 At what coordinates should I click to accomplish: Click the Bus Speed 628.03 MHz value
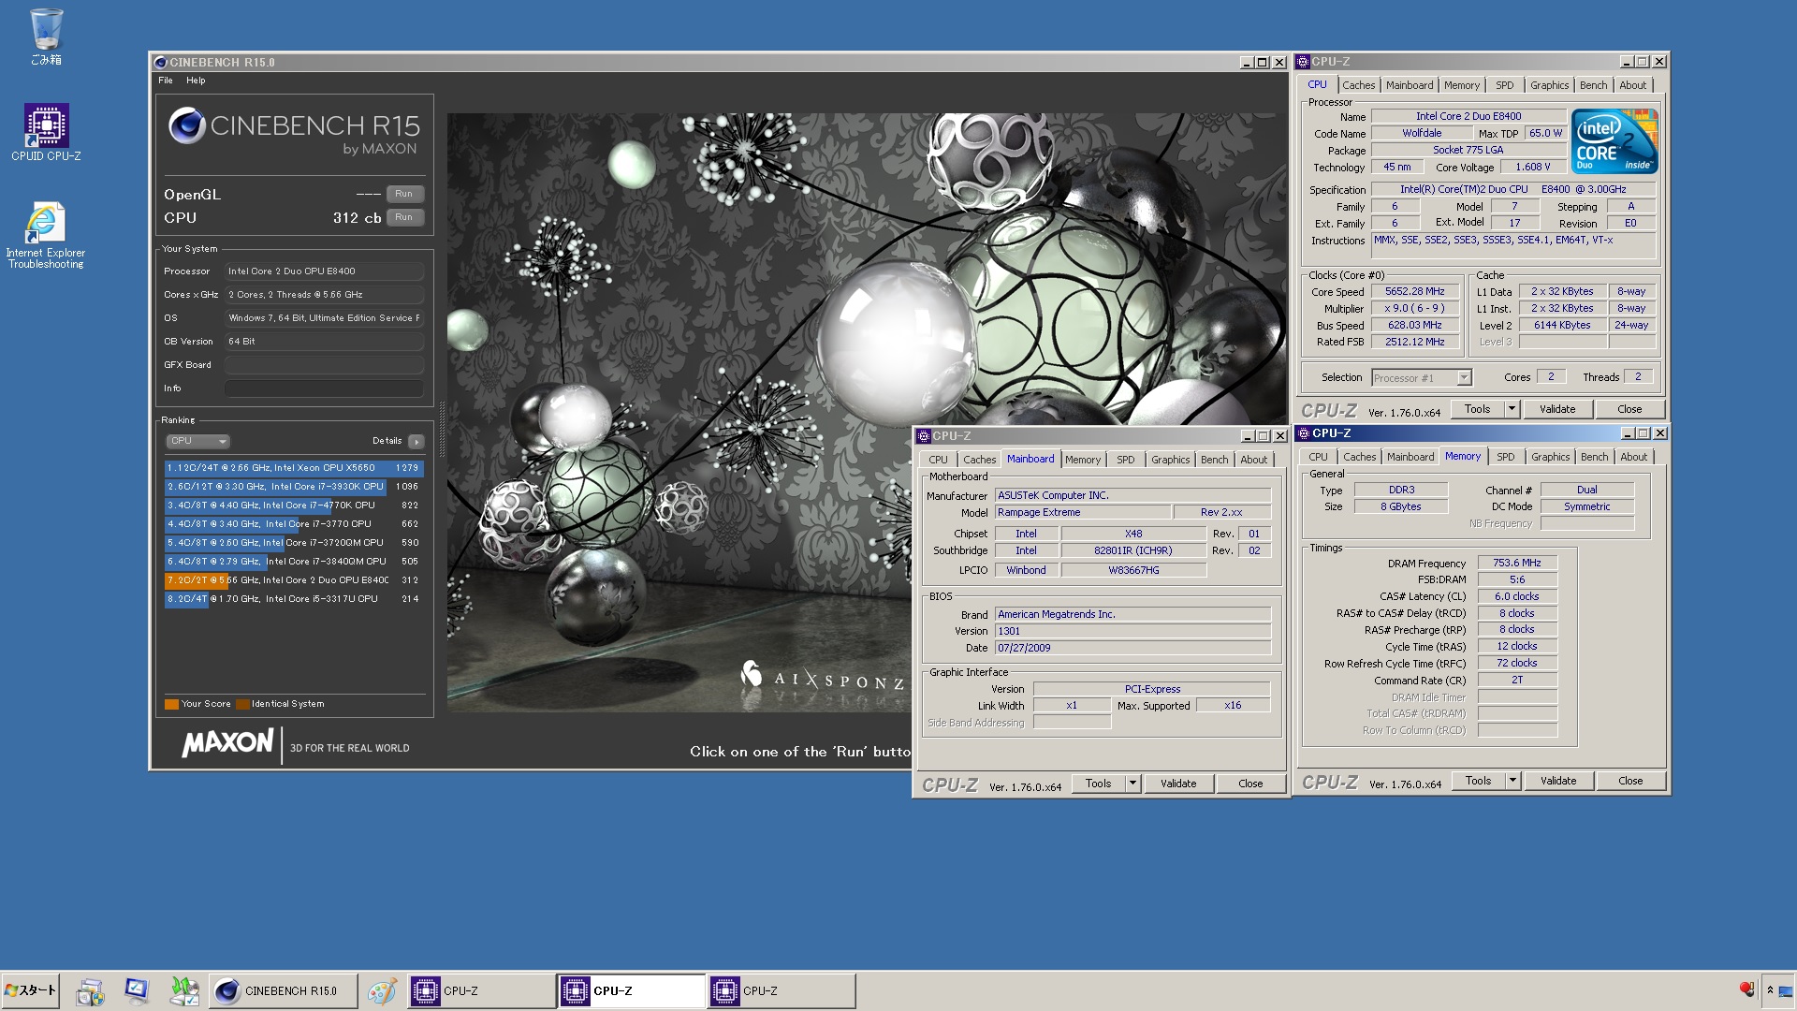[1414, 326]
